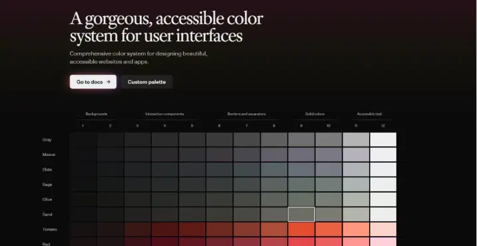477x246 pixels.
Task: Pick the Mauve step 9 swatch
Action: 301,155
